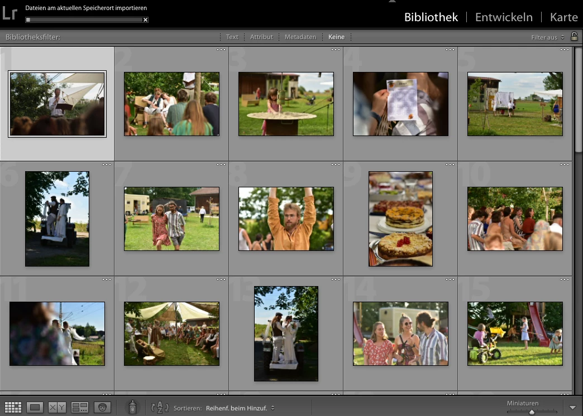Open options dots on cell 6

click(x=107, y=164)
